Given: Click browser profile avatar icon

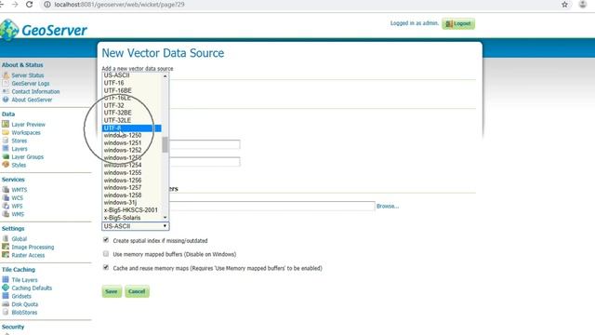Looking at the screenshot, I should 583,5.
